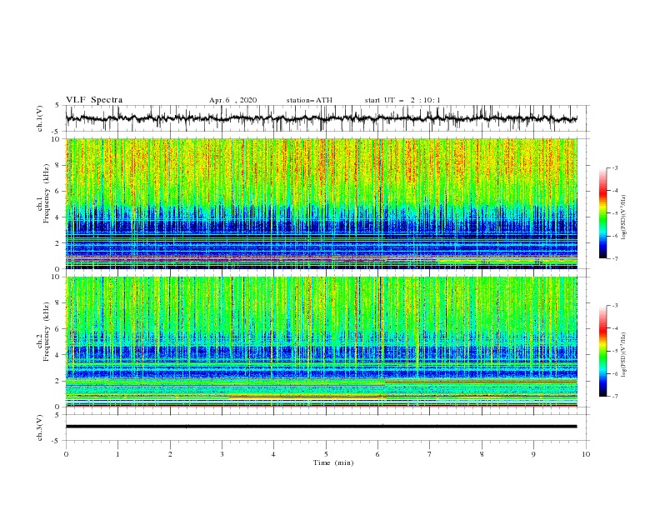The image size is (660, 510).
Task: Click the time axis tick label "1"
Action: 117,454
